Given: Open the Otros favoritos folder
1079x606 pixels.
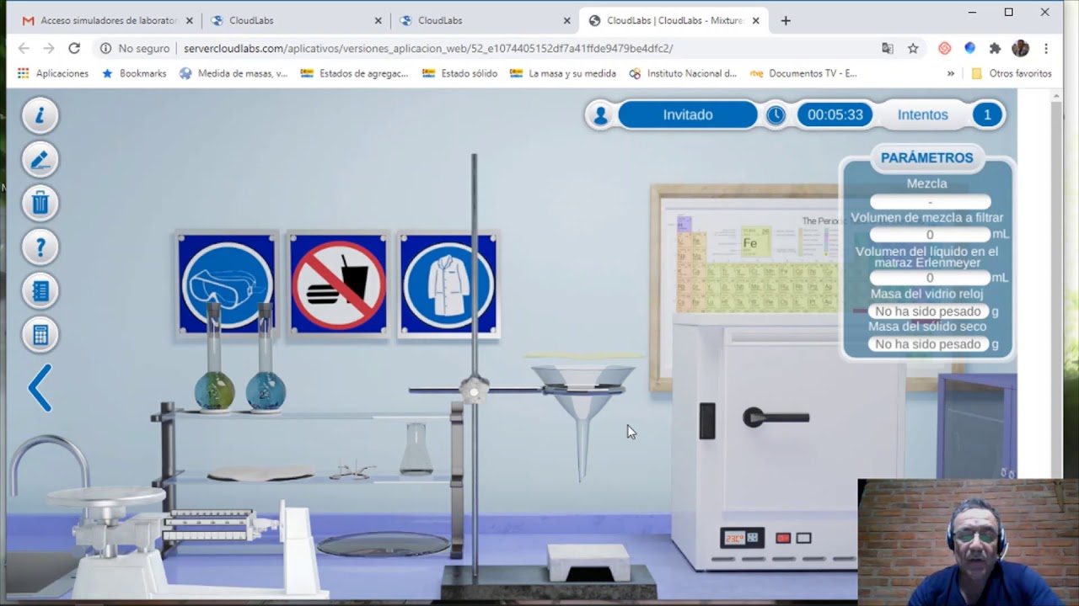Looking at the screenshot, I should click(1012, 73).
